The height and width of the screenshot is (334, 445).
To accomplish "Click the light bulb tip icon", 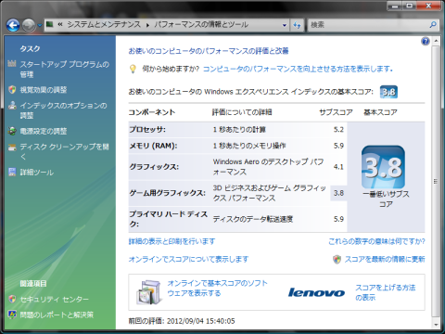I will 133,69.
